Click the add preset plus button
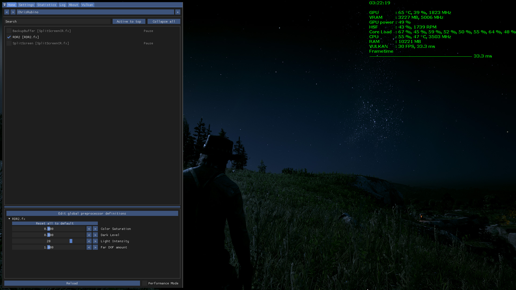Screen dimensions: 516x290 tap(178, 12)
